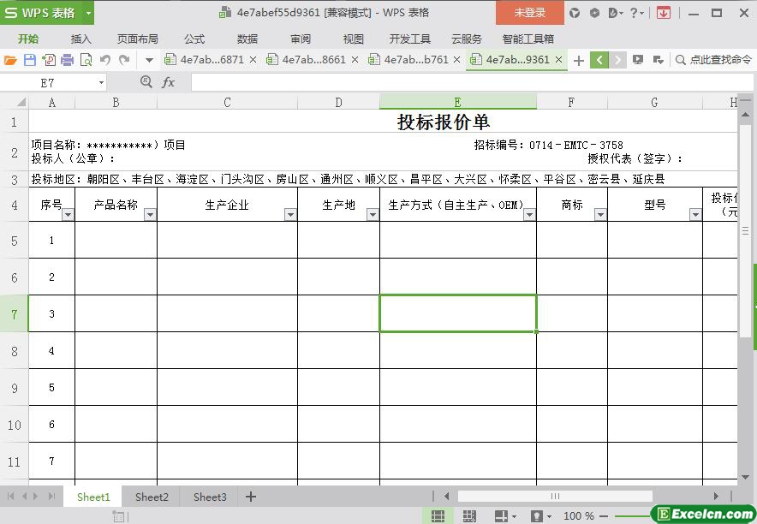Redo the last undone action
This screenshot has width=757, height=524.
(124, 60)
